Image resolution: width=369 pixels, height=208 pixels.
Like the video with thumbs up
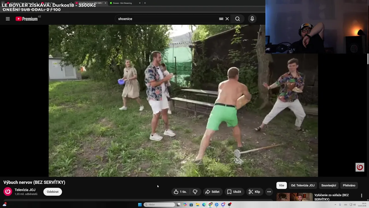[x=180, y=192]
